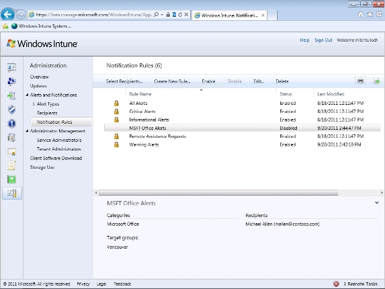Click lock icon beside Remote Assistance Requests
This screenshot has height=289, width=385.
coord(116,136)
